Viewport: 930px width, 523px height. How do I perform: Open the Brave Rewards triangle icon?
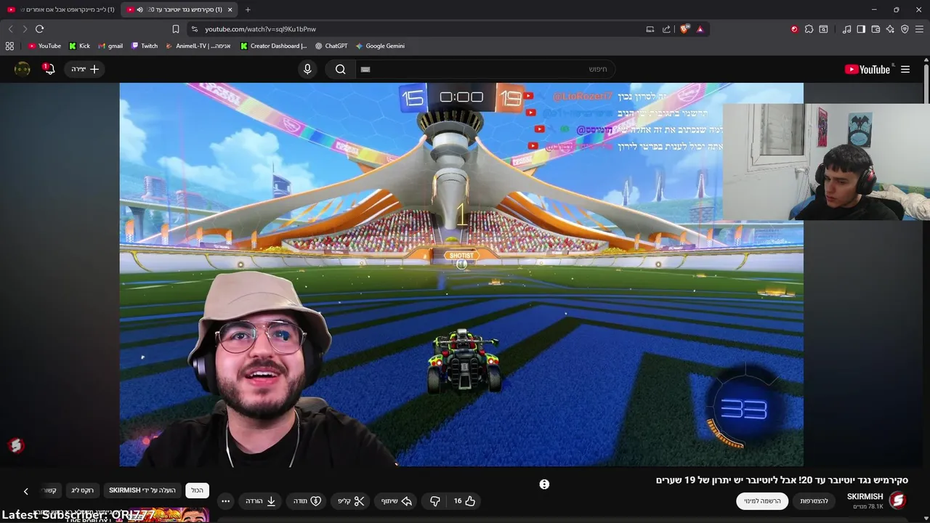point(700,29)
